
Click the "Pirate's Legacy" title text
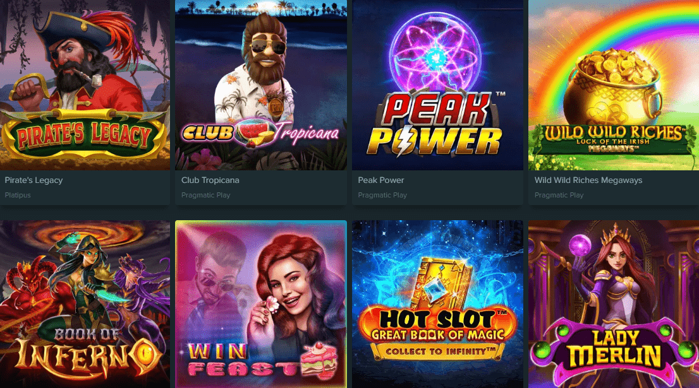pos(33,180)
